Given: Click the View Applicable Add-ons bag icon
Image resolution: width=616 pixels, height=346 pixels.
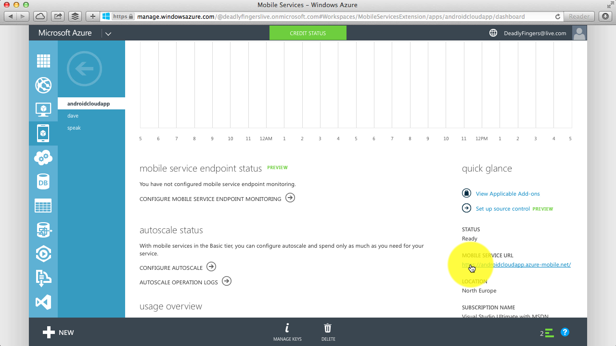Looking at the screenshot, I should point(466,193).
